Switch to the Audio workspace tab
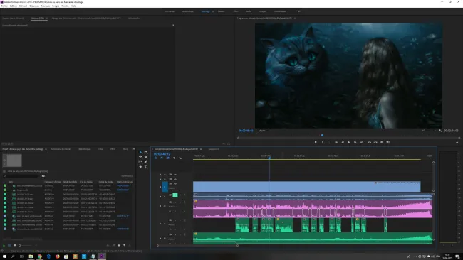The height and width of the screenshot is (260, 463). click(x=249, y=11)
